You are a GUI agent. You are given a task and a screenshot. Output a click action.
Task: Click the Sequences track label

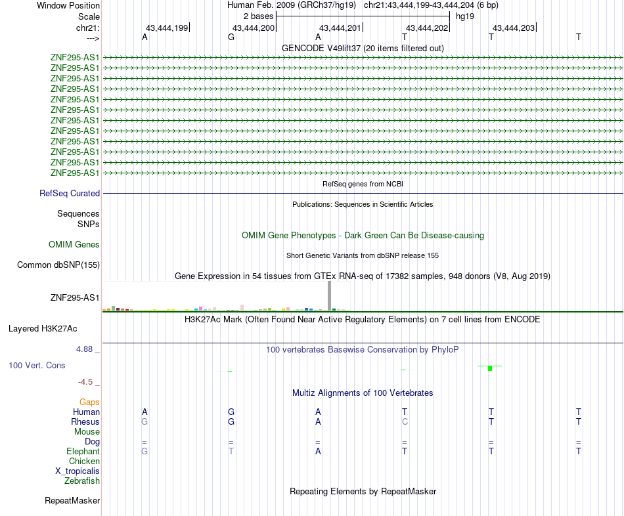pos(78,213)
